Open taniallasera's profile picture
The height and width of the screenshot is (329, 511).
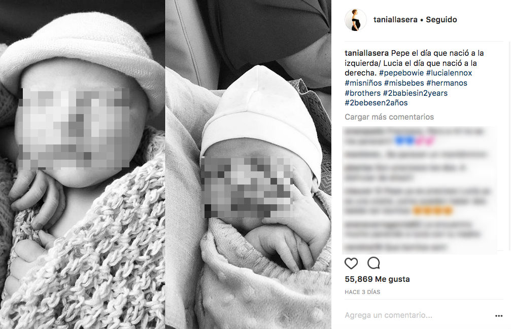pyautogui.click(x=356, y=20)
